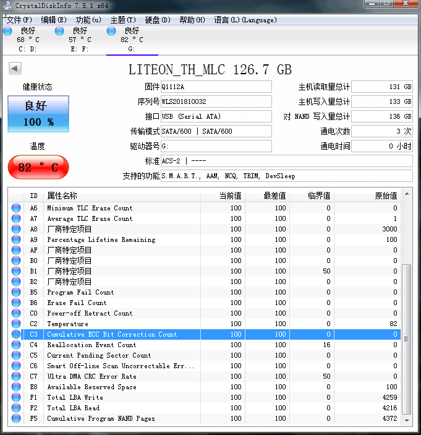Go to previous disk with left arrow button
This screenshot has height=435, width=421.
pyautogui.click(x=15, y=68)
